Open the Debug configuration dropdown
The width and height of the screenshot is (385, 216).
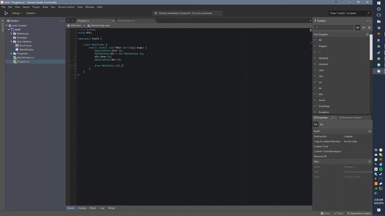[x=17, y=13]
